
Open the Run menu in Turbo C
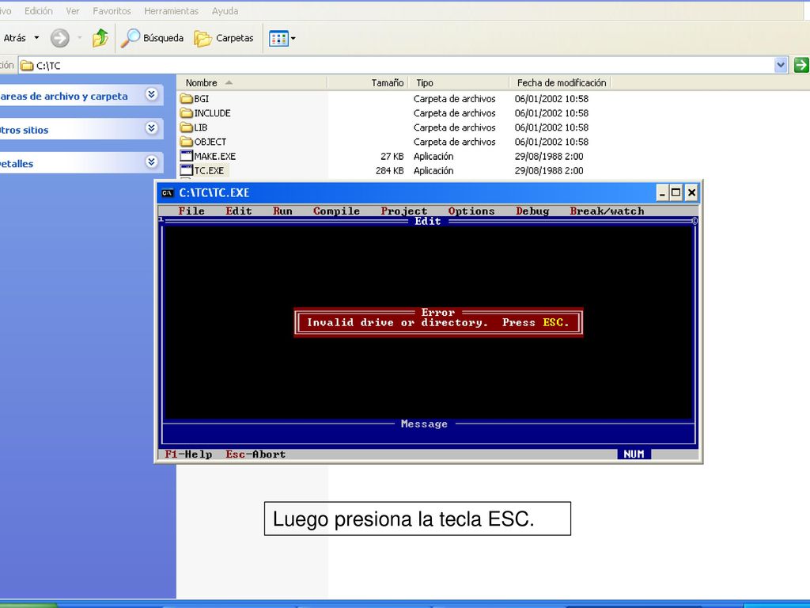click(282, 211)
